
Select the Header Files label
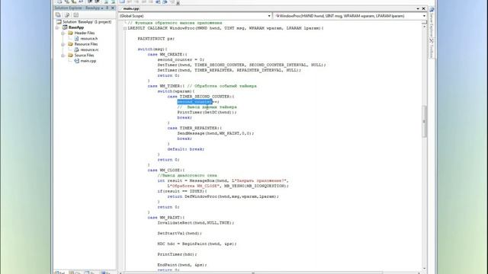click(x=85, y=33)
